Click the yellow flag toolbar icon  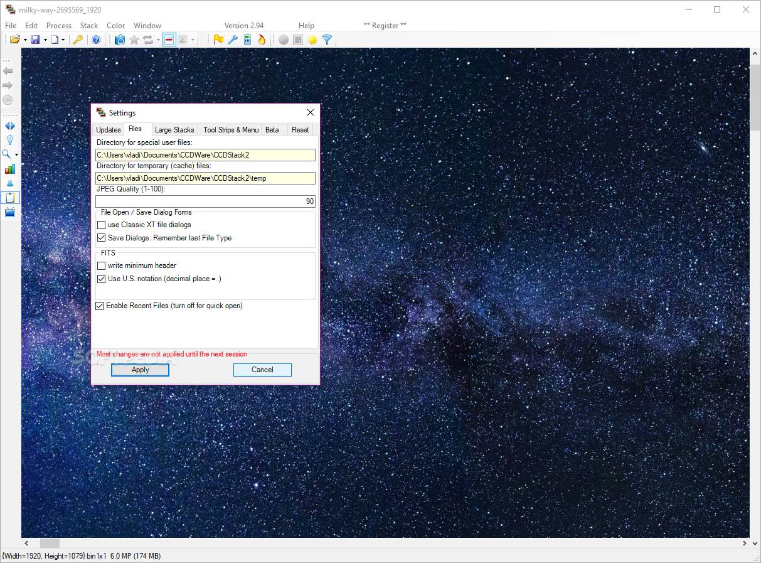(218, 40)
